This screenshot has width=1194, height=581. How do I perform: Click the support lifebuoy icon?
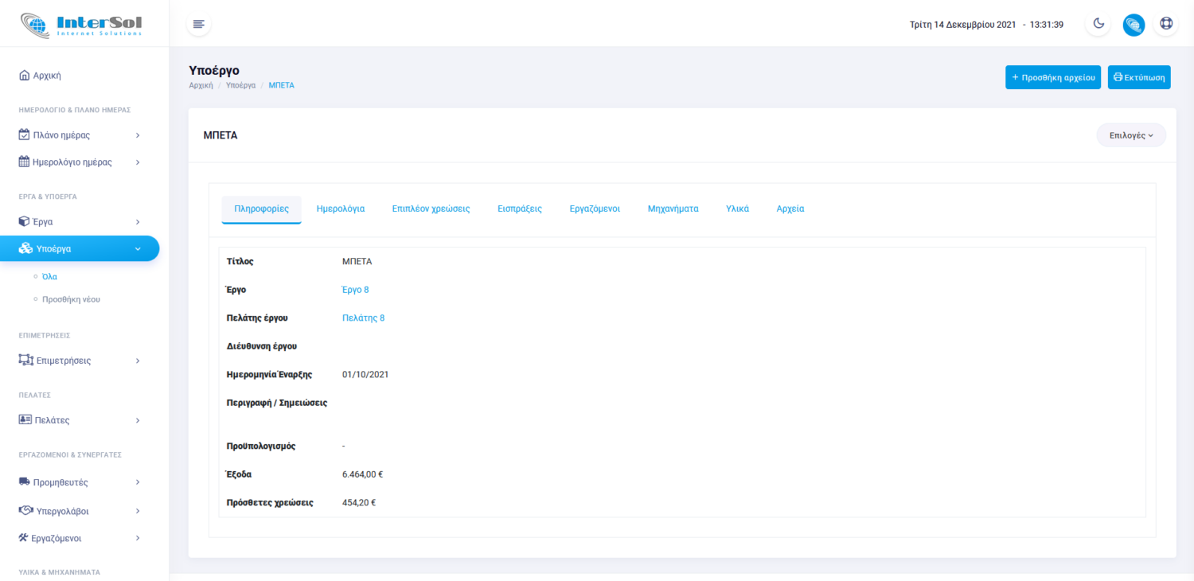1166,24
